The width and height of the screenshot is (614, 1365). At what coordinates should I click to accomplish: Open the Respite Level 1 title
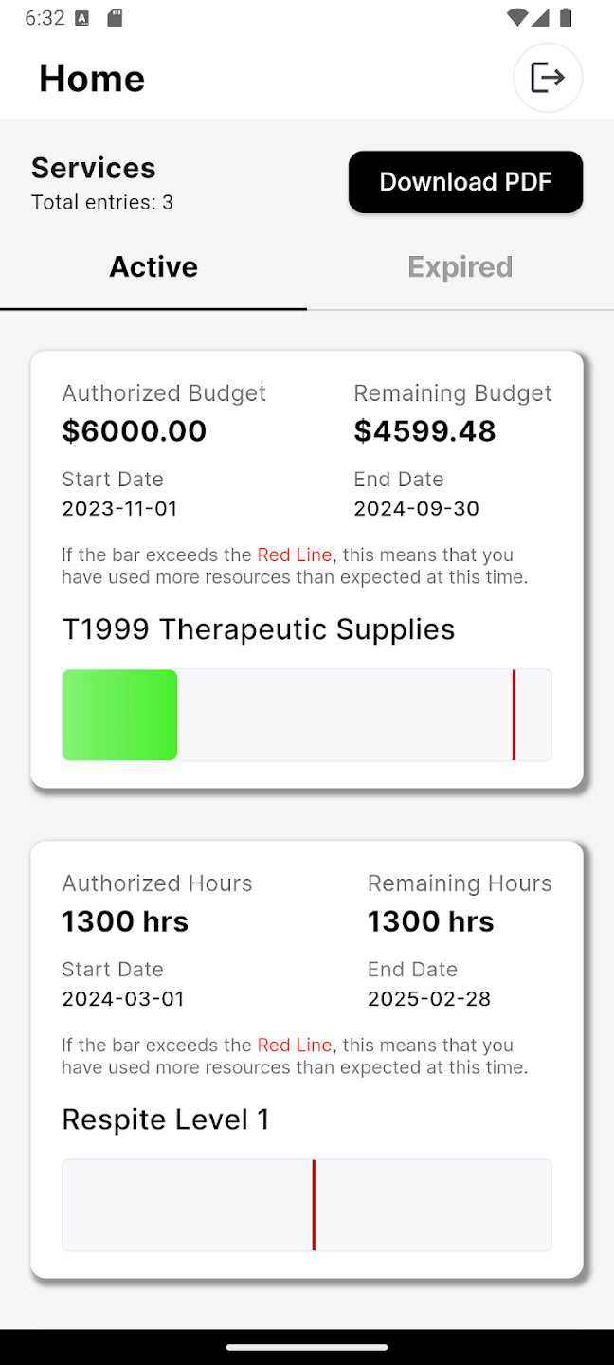pyautogui.click(x=166, y=1119)
